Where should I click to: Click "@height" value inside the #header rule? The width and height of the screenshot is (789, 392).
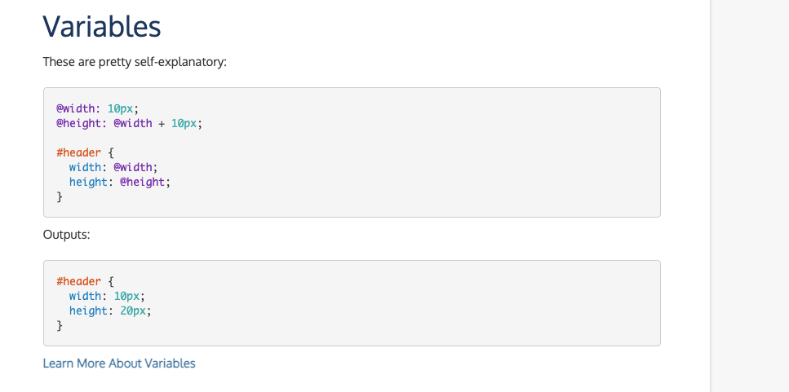click(x=142, y=182)
